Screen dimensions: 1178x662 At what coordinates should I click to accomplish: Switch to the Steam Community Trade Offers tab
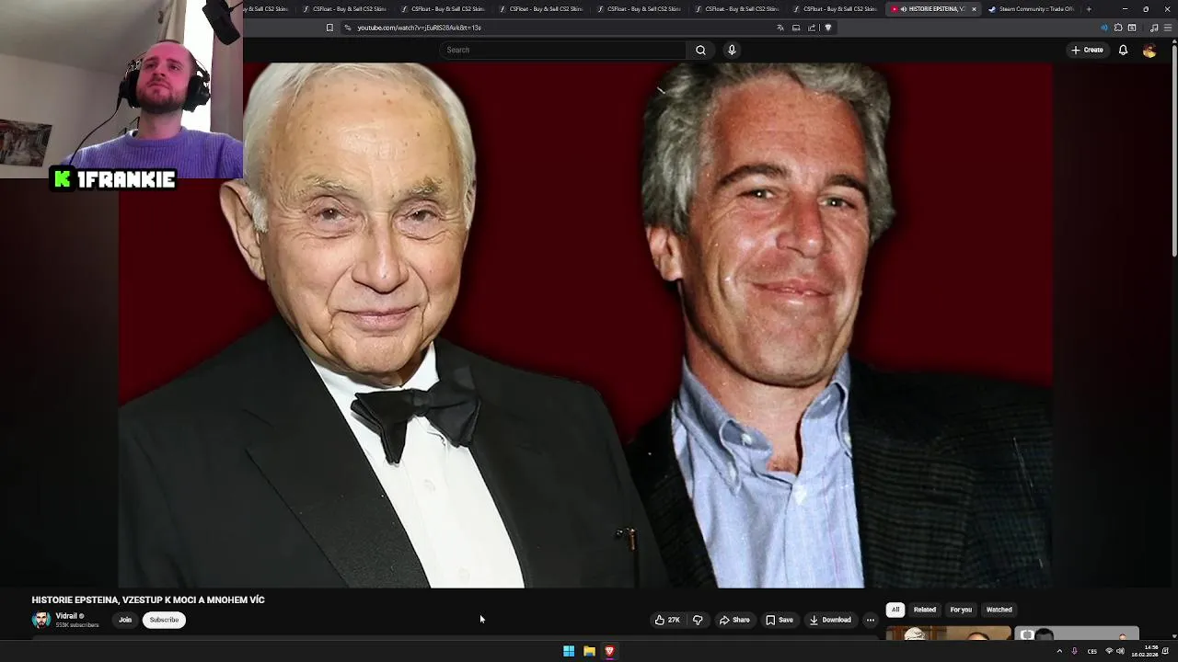(1030, 9)
